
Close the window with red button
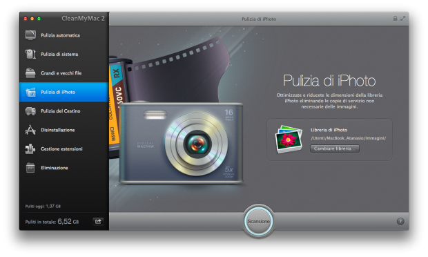(x=26, y=19)
